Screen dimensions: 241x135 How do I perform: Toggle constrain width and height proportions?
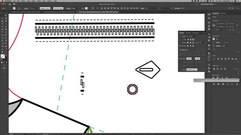[x=237, y=25]
